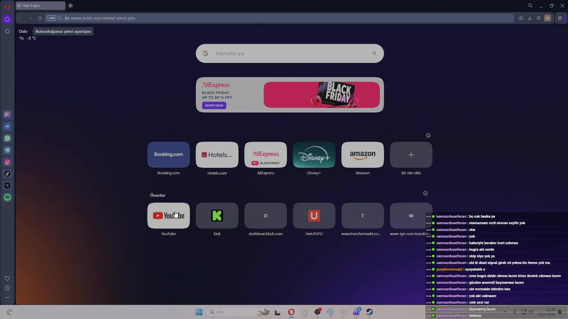Click the smiley icon above speed dials

point(428,135)
